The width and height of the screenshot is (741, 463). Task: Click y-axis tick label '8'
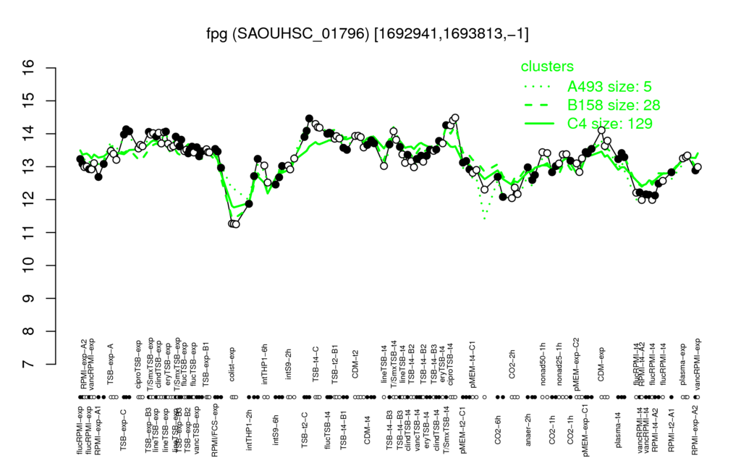coord(29,331)
